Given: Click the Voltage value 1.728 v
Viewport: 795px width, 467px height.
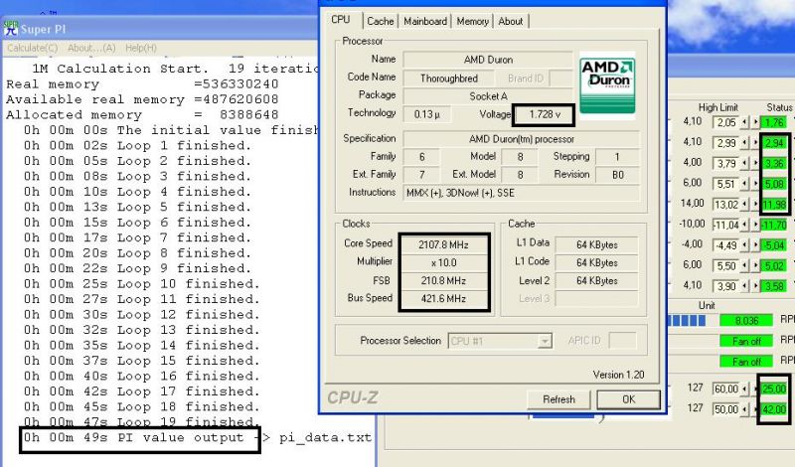Looking at the screenshot, I should (544, 114).
